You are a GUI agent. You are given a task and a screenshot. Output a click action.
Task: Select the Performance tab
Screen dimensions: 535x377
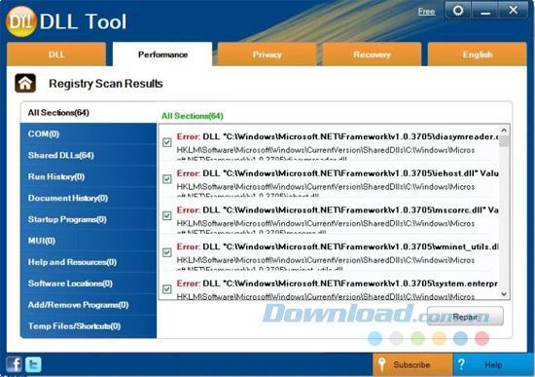click(x=162, y=55)
